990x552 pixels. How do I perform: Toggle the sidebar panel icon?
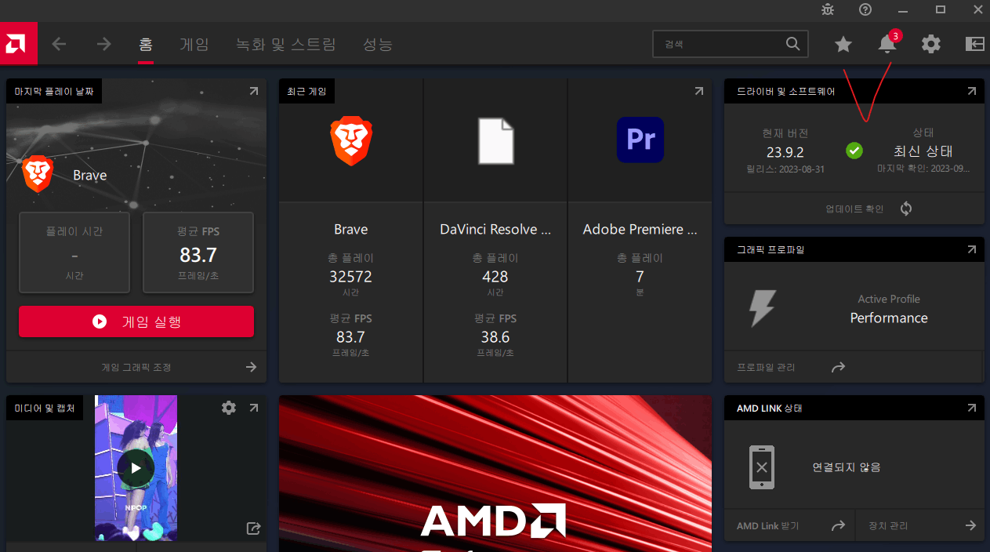point(975,44)
